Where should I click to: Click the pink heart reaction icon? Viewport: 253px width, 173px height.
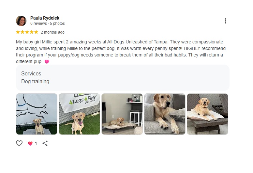coord(30,143)
